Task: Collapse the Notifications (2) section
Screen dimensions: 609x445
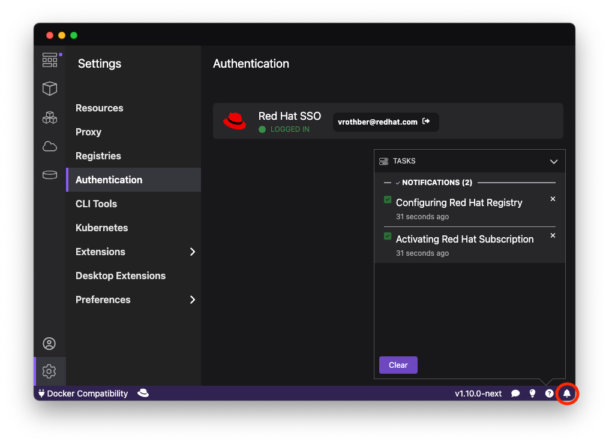Action: tap(398, 183)
